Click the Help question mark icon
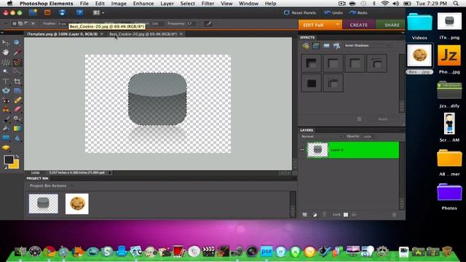 (79, 13)
